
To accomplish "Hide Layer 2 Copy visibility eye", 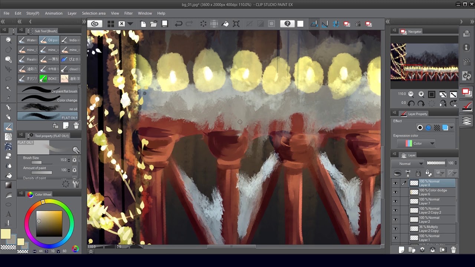I will [x=395, y=229].
